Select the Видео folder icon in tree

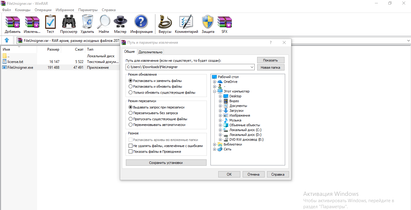click(x=226, y=101)
